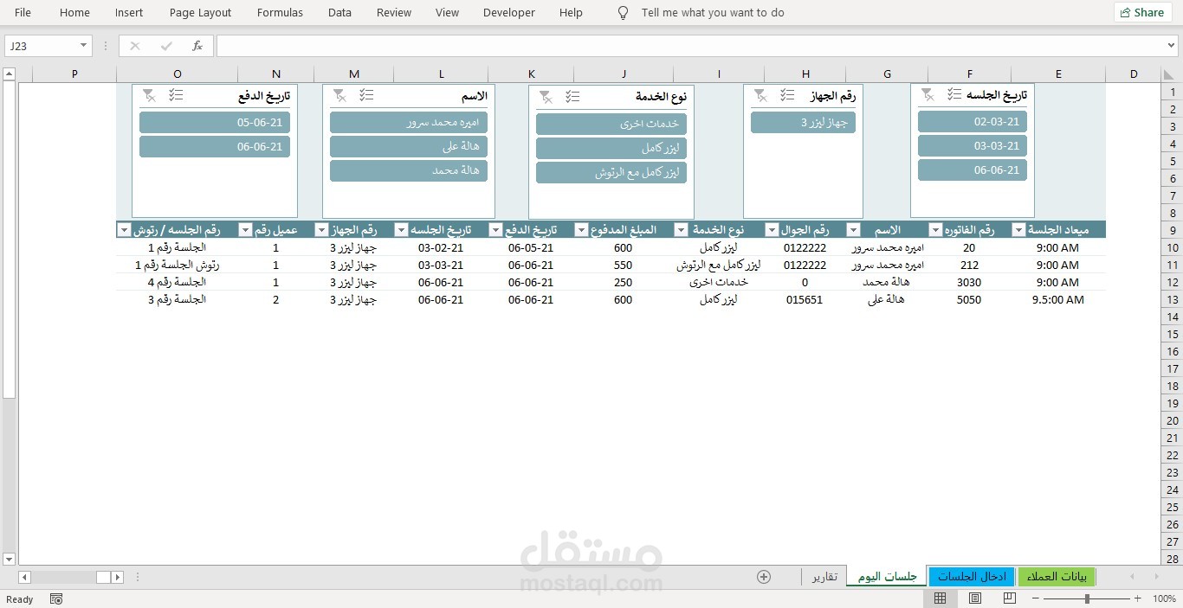
Task: Open filter dropdown for عميل رقم column
Action: tap(245, 230)
